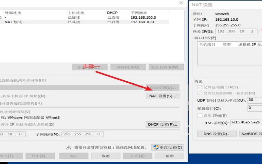Image resolution: width=262 pixels, height=164 pixels.
Task: Open DHCP 设置 dialog
Action: tap(162, 124)
